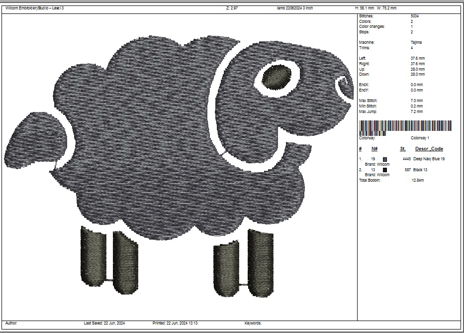
Task: Click the "N#" column header
Action: (x=374, y=149)
